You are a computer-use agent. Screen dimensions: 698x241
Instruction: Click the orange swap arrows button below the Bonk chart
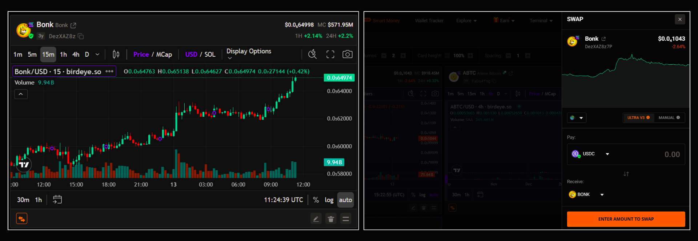[x=22, y=219]
